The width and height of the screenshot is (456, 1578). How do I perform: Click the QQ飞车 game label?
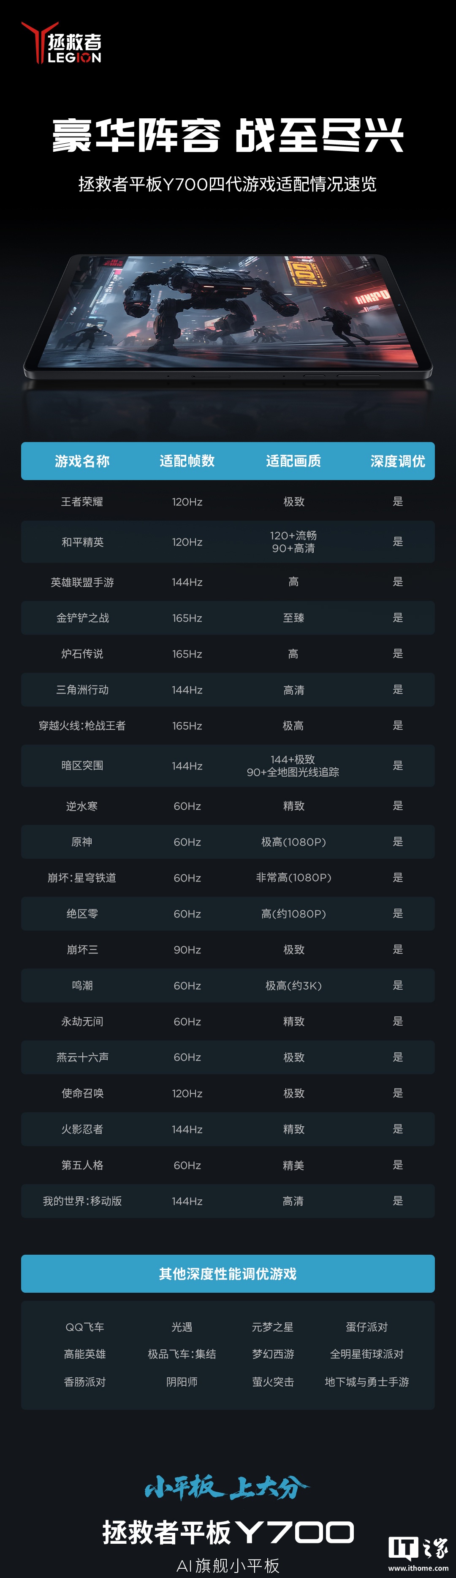click(x=84, y=1327)
